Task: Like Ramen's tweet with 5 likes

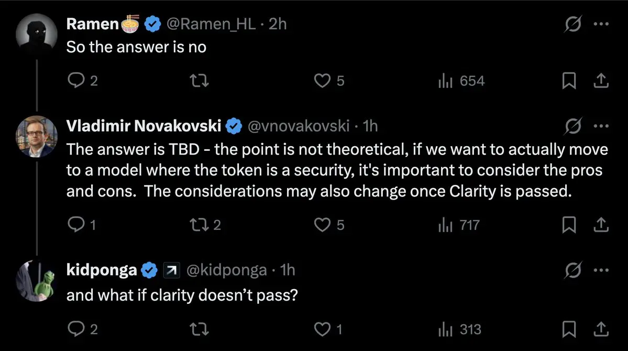Action: [329, 81]
